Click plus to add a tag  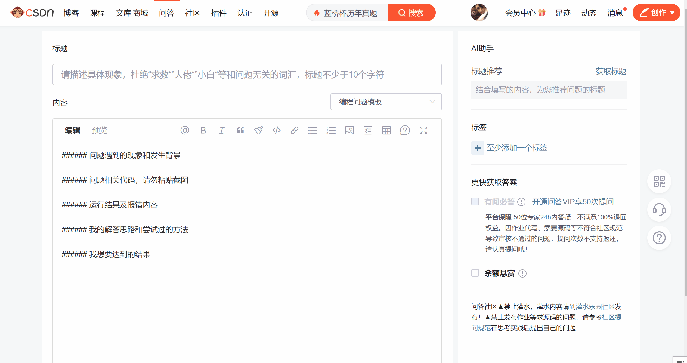pyautogui.click(x=478, y=148)
